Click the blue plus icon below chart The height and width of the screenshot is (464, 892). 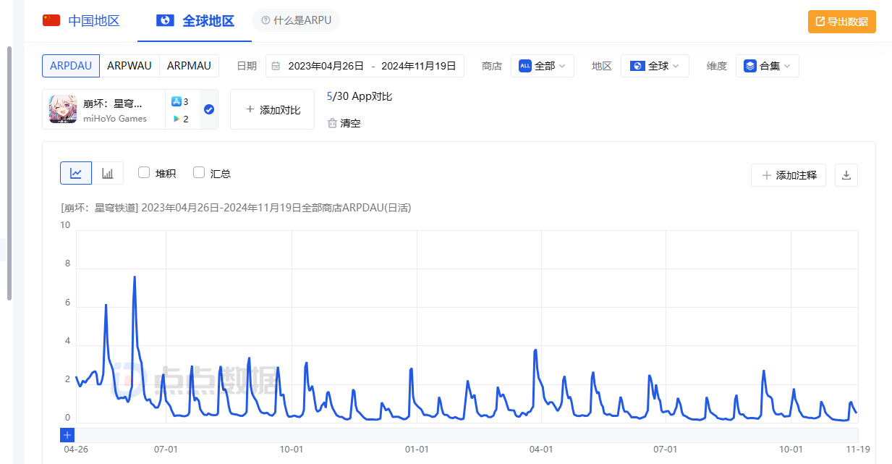tap(67, 435)
